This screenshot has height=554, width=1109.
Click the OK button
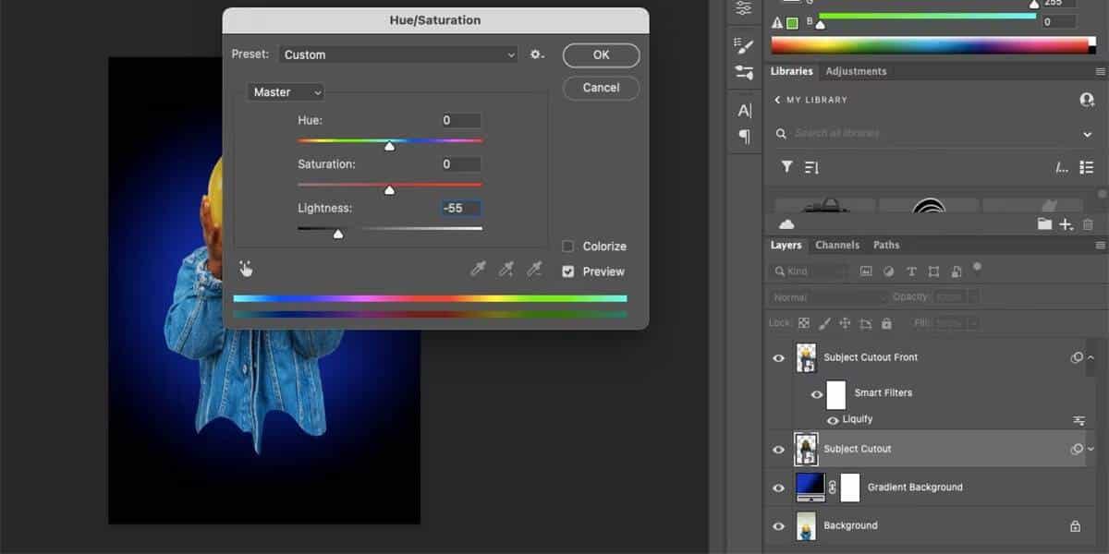pos(600,54)
